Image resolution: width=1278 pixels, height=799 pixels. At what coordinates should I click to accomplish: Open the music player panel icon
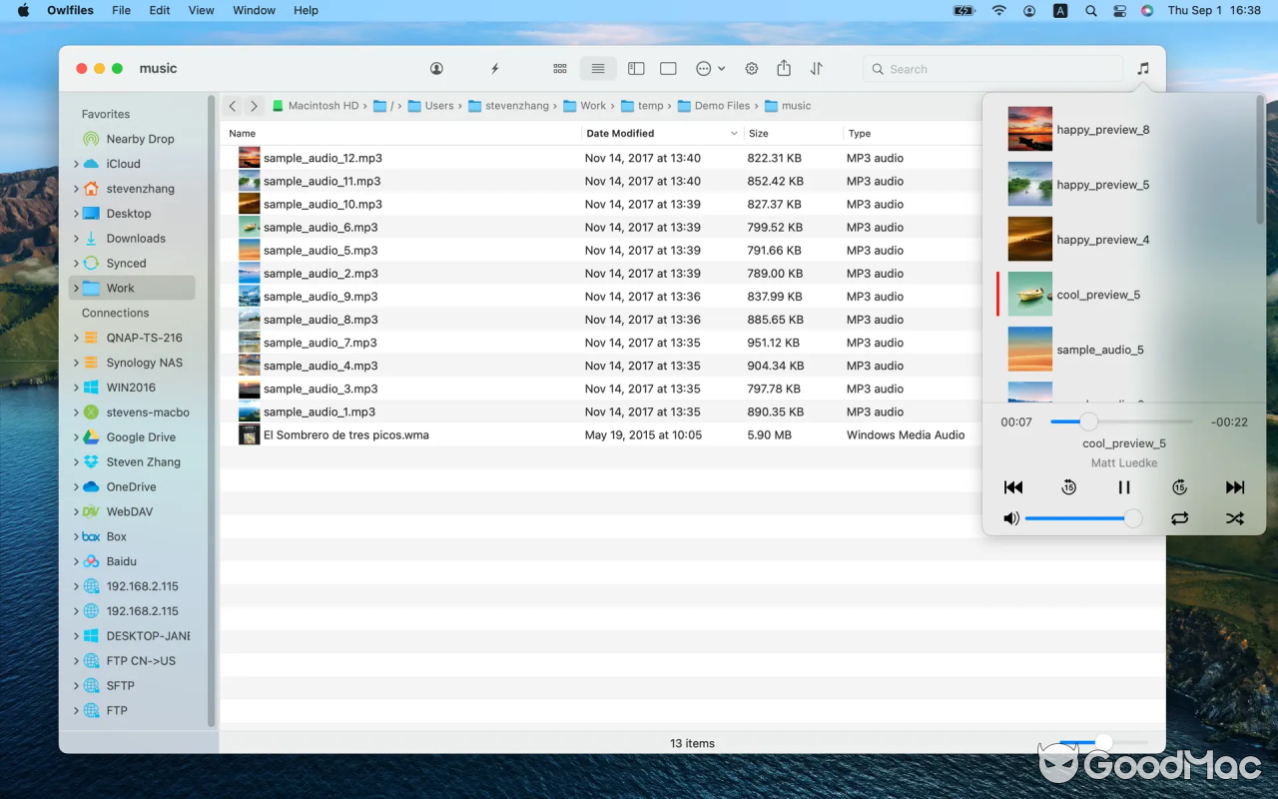coord(1142,68)
